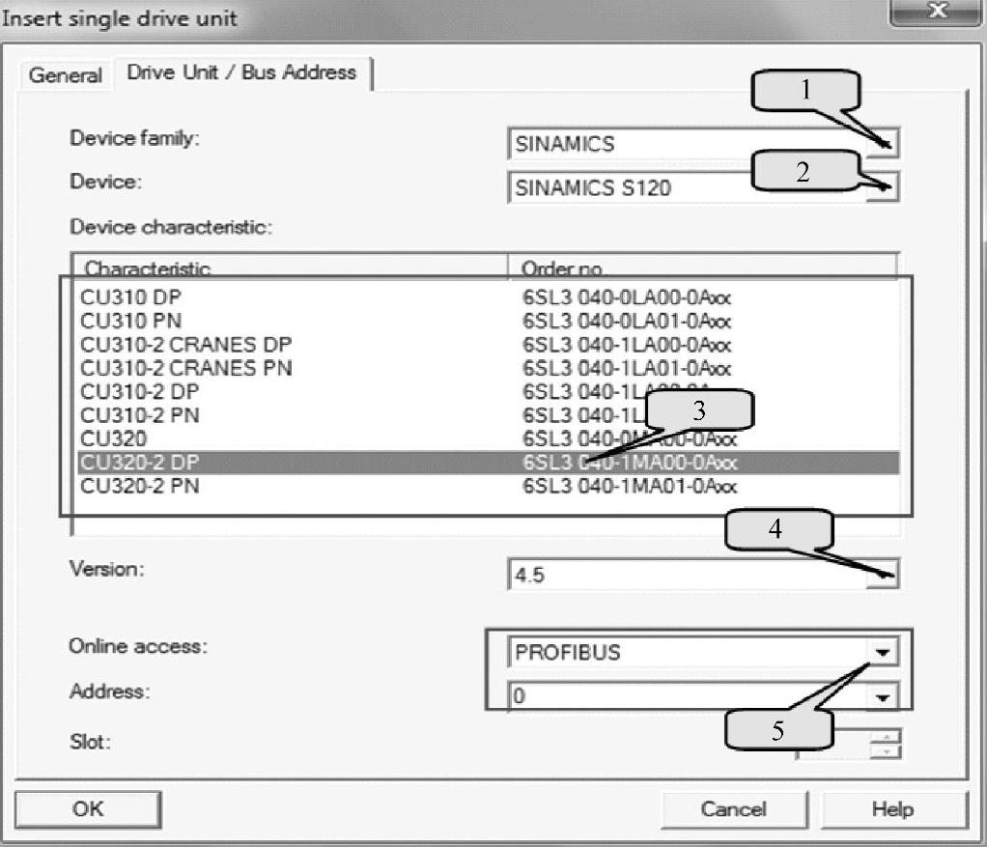Increase the Slot spinner value
Screen dimensions: 987x847
click(x=886, y=737)
